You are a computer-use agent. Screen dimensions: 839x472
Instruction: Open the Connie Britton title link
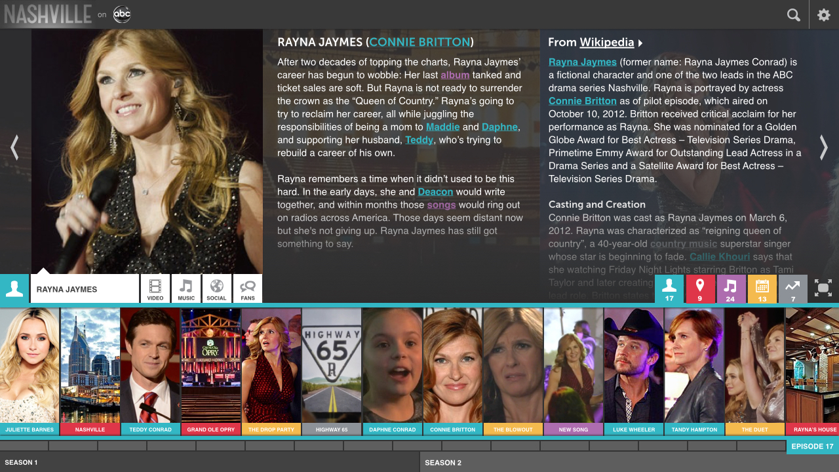[419, 42]
